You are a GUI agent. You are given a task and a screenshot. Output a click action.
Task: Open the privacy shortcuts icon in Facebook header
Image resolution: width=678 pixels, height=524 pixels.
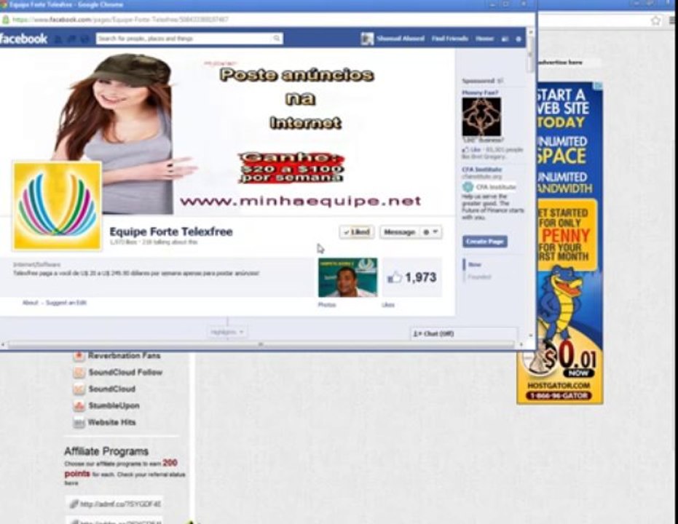click(x=505, y=39)
